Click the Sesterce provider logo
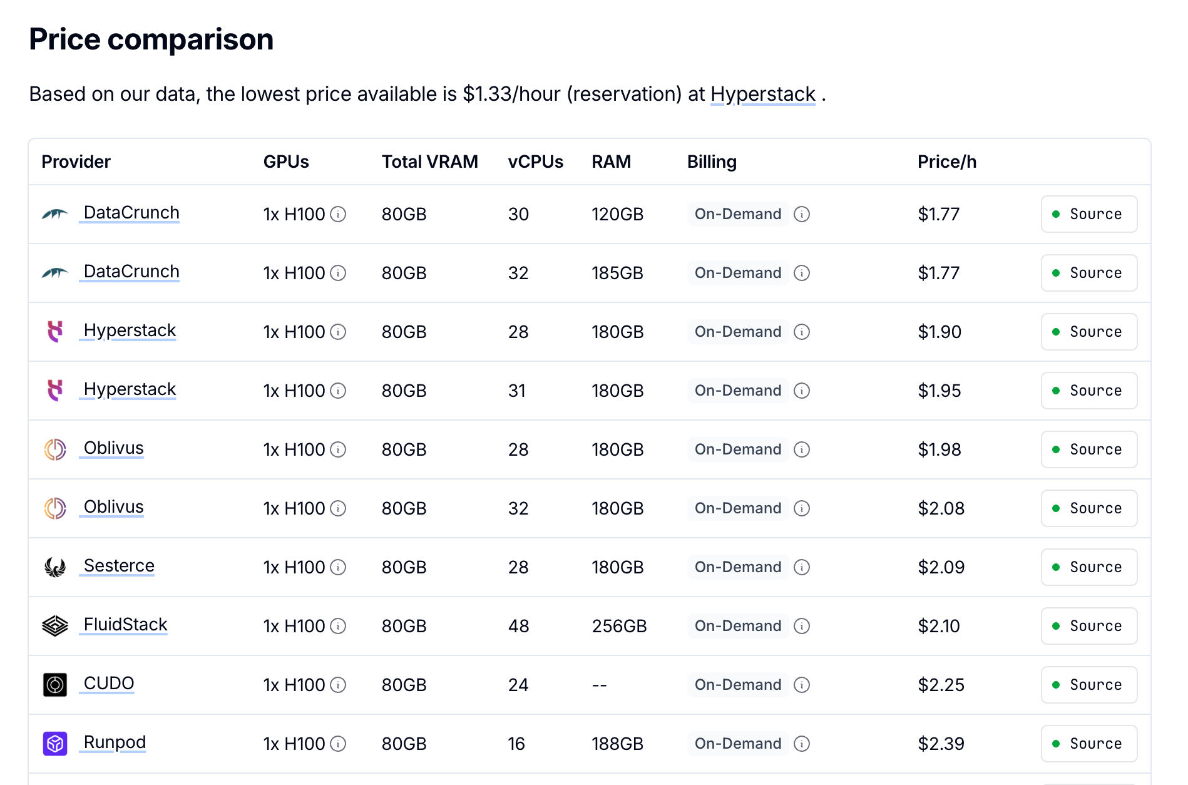1188x785 pixels. click(55, 567)
